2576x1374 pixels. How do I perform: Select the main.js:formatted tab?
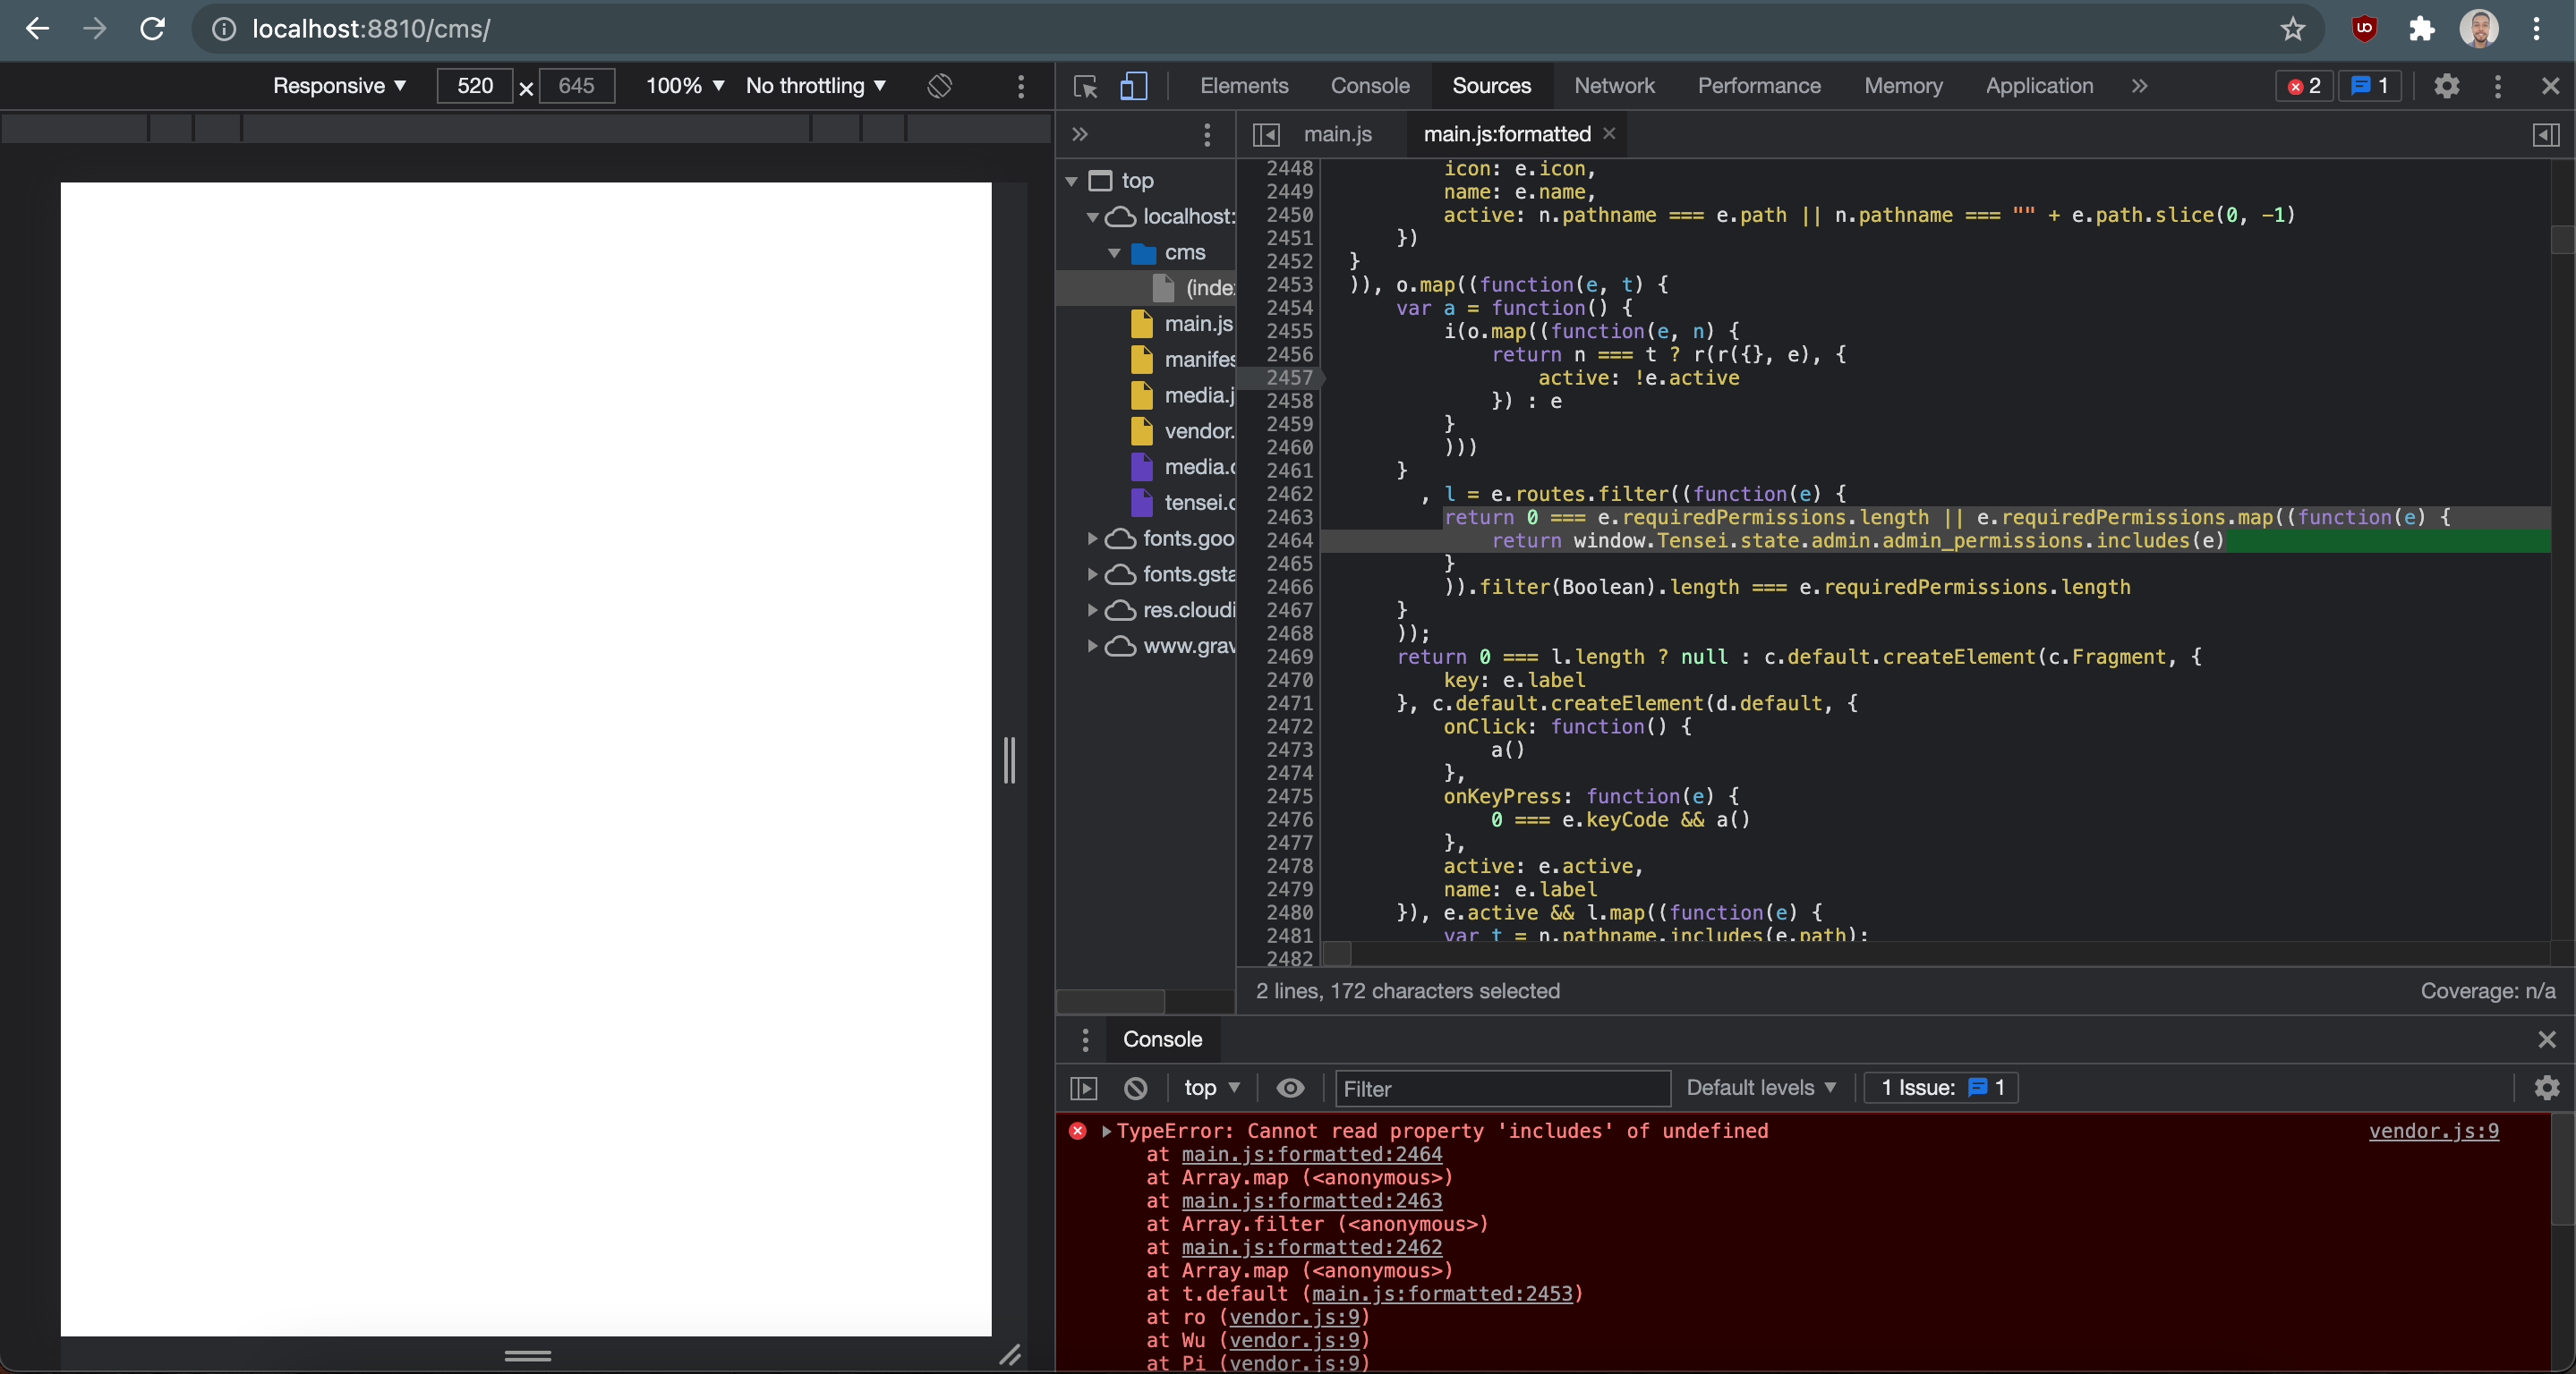[x=1505, y=133]
